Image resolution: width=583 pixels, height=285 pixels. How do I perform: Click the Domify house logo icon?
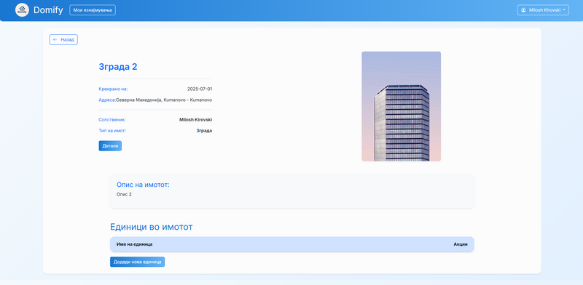point(22,10)
